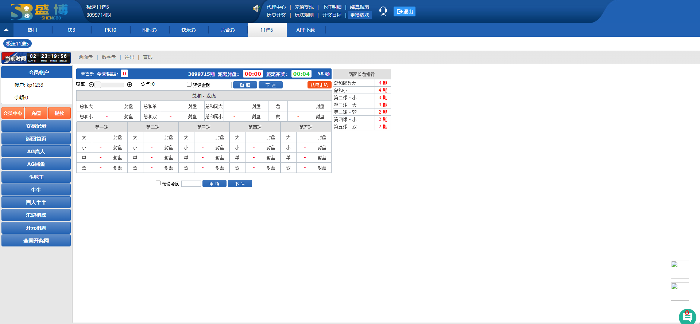700x324 pixels.
Task: Expand the 六合彩 game category
Action: click(x=228, y=30)
